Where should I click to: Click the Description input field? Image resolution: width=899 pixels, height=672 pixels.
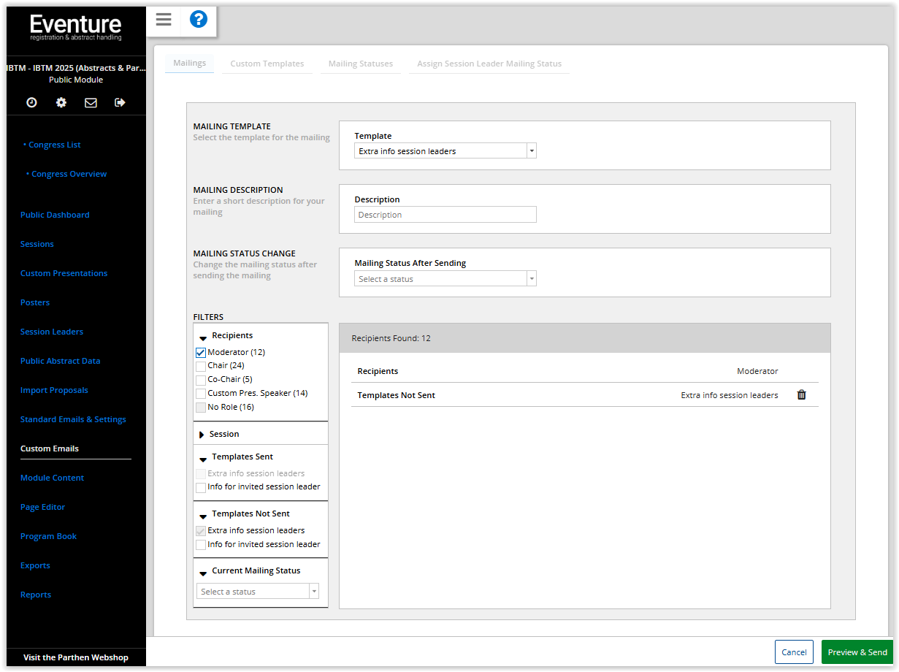point(445,215)
